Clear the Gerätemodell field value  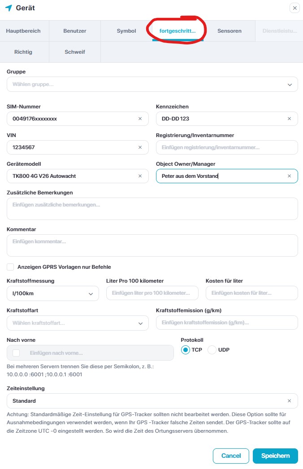140,176
